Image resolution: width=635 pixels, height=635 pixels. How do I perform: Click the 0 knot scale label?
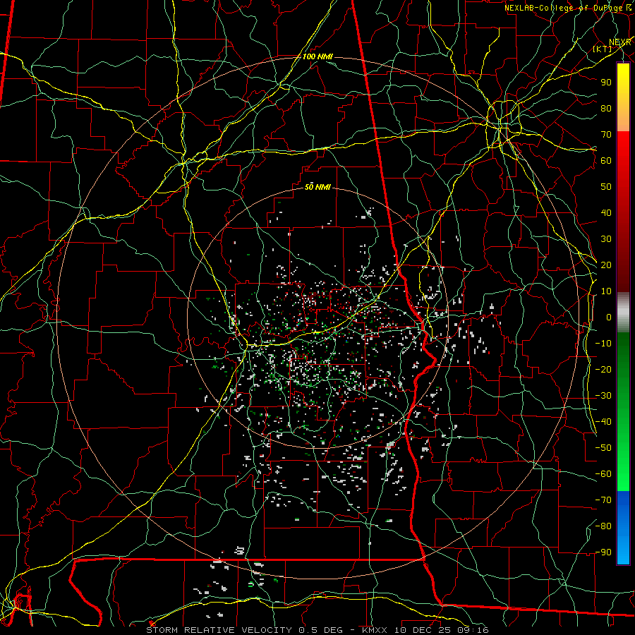[609, 317]
